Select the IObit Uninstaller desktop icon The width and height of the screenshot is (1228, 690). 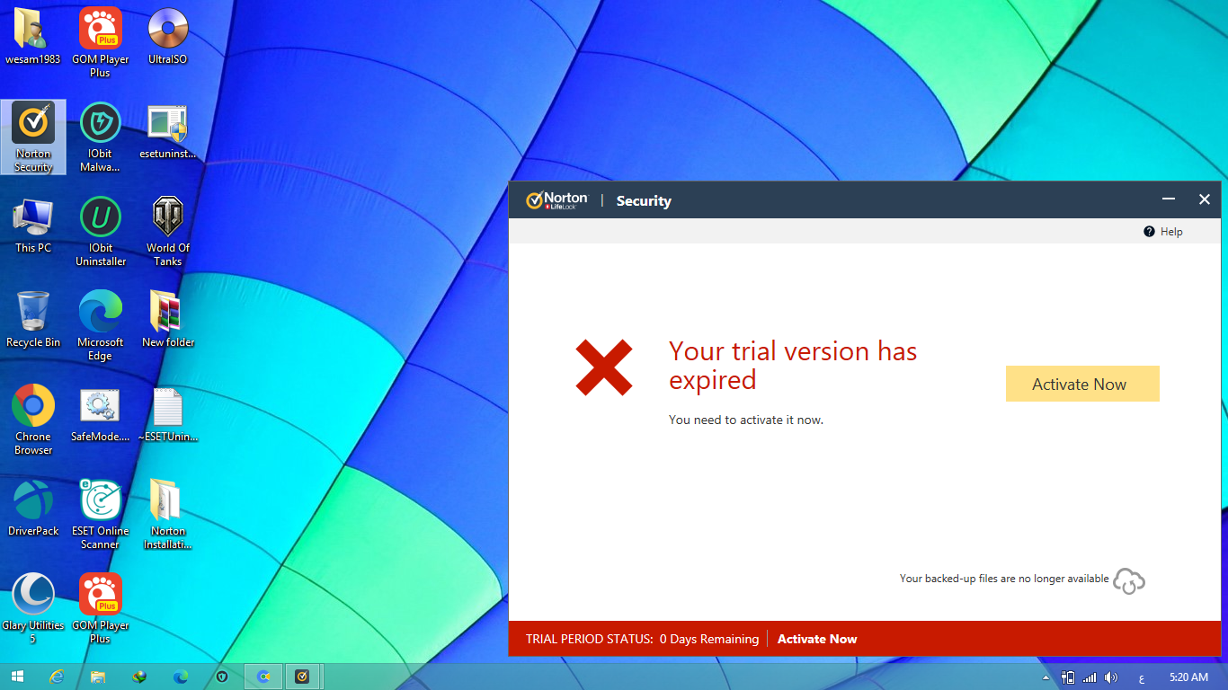[x=100, y=231]
